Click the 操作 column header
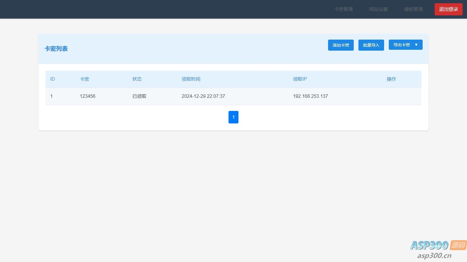Viewport: 467px width, 262px height. click(x=391, y=79)
